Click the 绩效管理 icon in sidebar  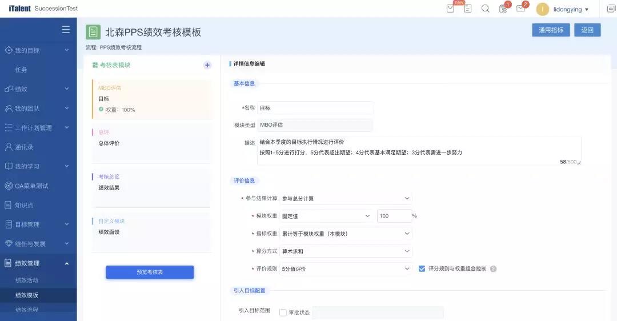tap(8, 263)
